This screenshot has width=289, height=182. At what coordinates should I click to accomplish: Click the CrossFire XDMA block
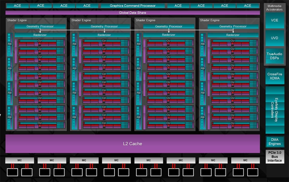(275, 76)
